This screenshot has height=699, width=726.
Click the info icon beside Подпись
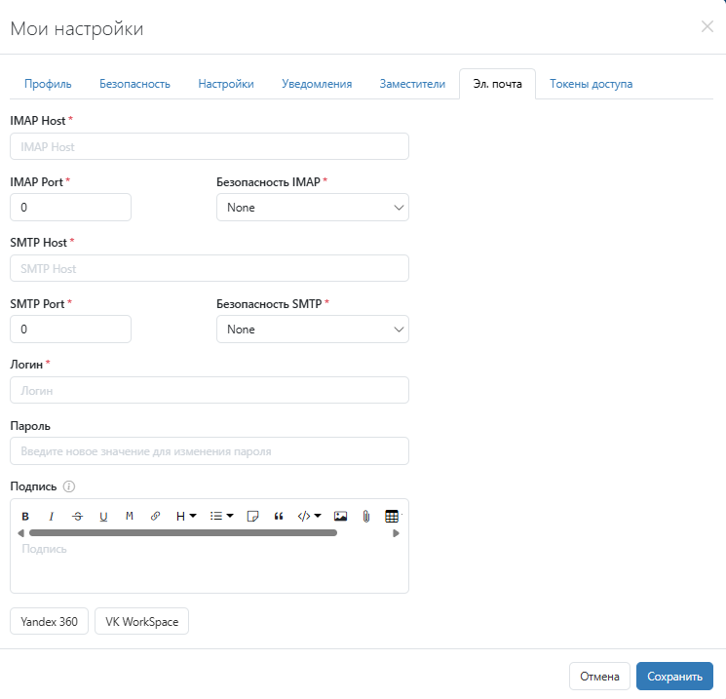click(69, 486)
